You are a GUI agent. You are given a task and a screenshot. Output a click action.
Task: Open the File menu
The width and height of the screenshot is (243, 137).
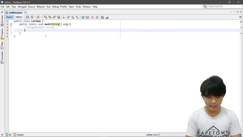click(x=3, y=7)
